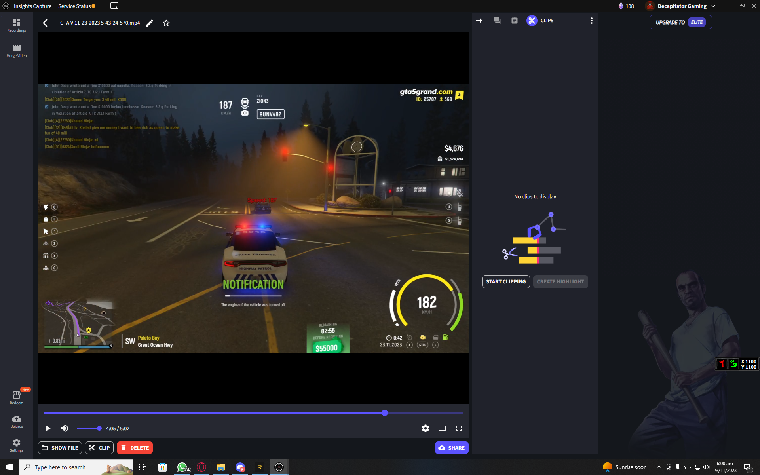Click the Insights Capture logo
This screenshot has height=475, width=760.
(x=6, y=6)
